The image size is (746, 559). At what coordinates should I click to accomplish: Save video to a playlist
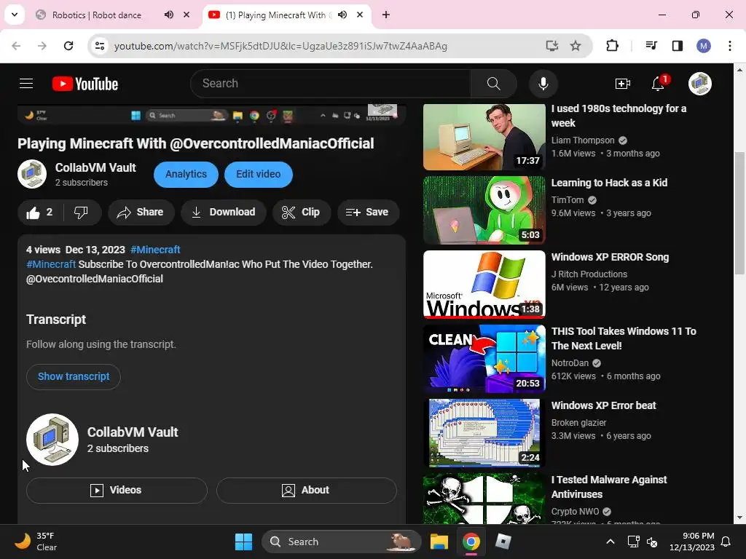pyautogui.click(x=368, y=213)
